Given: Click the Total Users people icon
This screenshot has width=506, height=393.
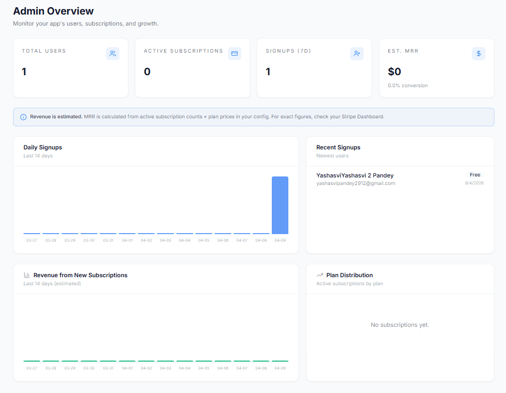Looking at the screenshot, I should coord(113,54).
